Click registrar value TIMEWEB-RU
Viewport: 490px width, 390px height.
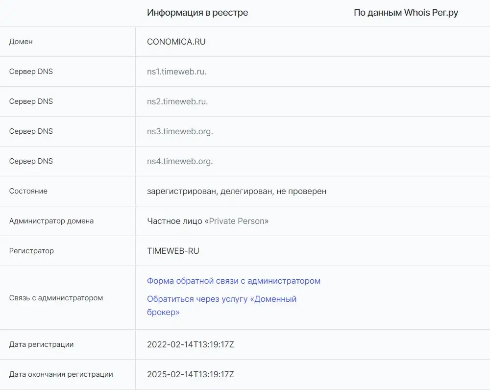[x=173, y=251]
